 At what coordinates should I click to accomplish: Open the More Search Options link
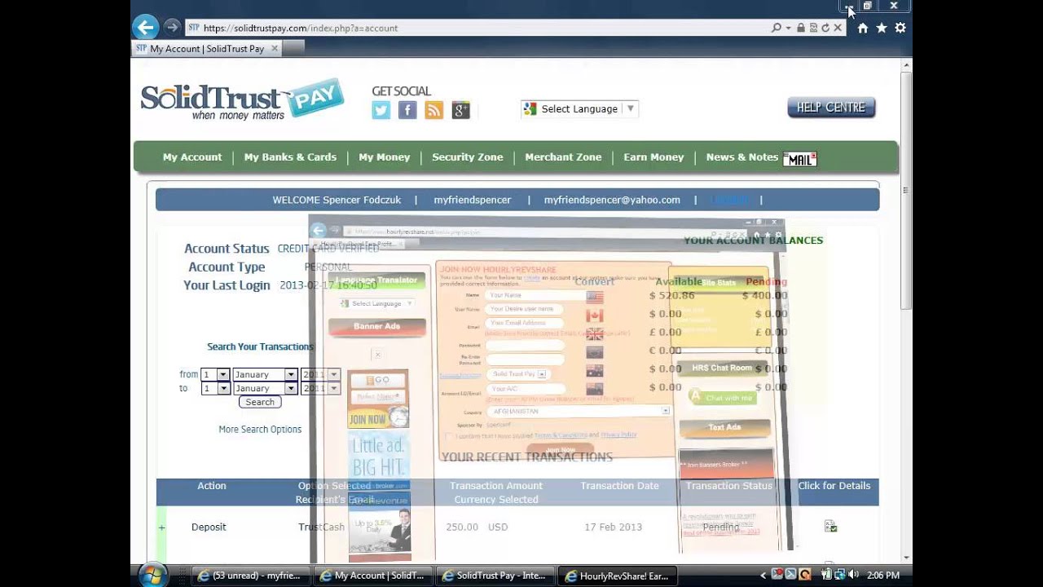[x=260, y=430]
